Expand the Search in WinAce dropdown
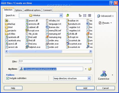The height and width of the screenshot is (93, 119). pyautogui.click(x=61, y=15)
